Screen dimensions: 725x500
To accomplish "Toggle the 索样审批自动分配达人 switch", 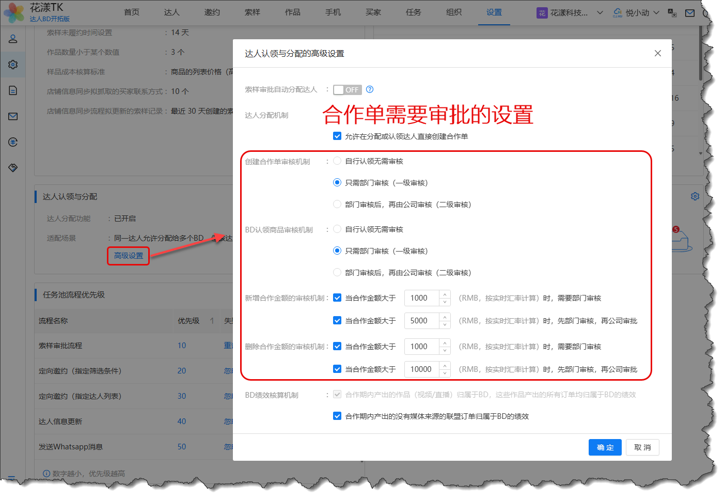I will pyautogui.click(x=347, y=90).
